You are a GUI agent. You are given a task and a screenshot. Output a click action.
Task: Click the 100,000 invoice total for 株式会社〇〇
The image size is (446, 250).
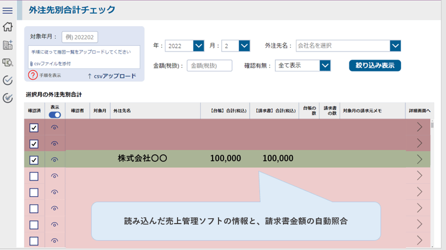point(278,158)
